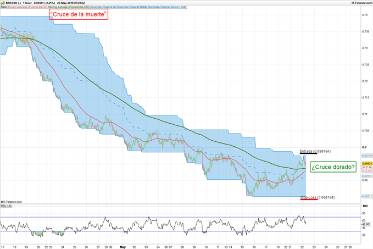
Task: Click the 1 hour timeframe label
Action: (27, 3)
